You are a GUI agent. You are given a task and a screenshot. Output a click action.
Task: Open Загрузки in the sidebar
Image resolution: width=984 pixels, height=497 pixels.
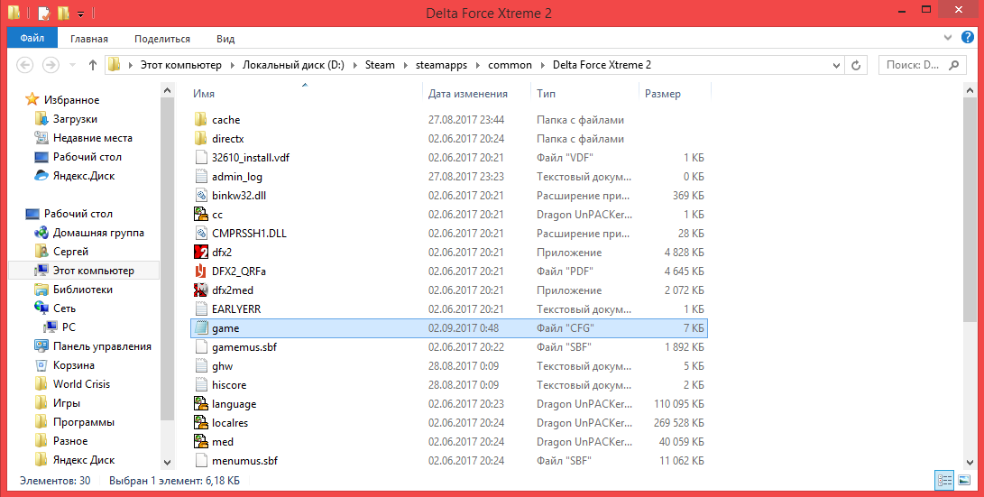[75, 118]
